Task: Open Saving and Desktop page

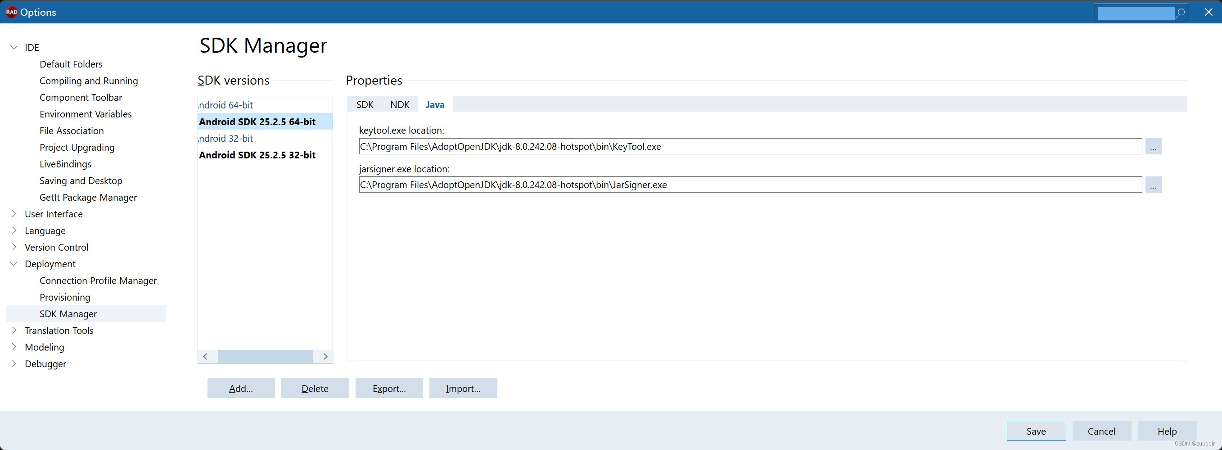Action: (x=81, y=180)
